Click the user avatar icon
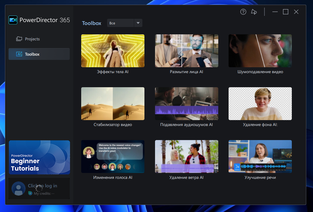This screenshot has width=313, height=212. pos(19,189)
